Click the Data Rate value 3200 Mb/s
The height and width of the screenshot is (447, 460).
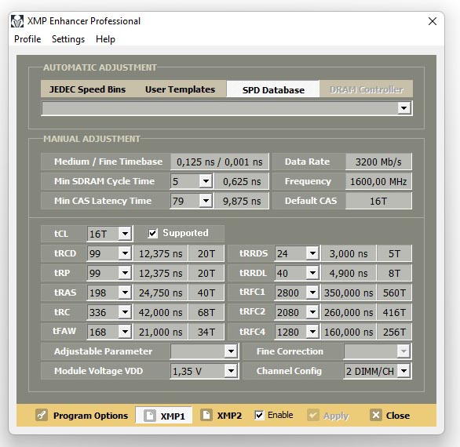(x=378, y=162)
